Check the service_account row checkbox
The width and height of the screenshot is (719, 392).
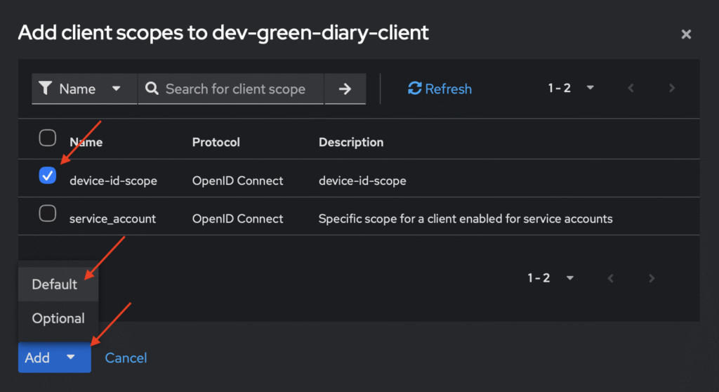click(47, 214)
